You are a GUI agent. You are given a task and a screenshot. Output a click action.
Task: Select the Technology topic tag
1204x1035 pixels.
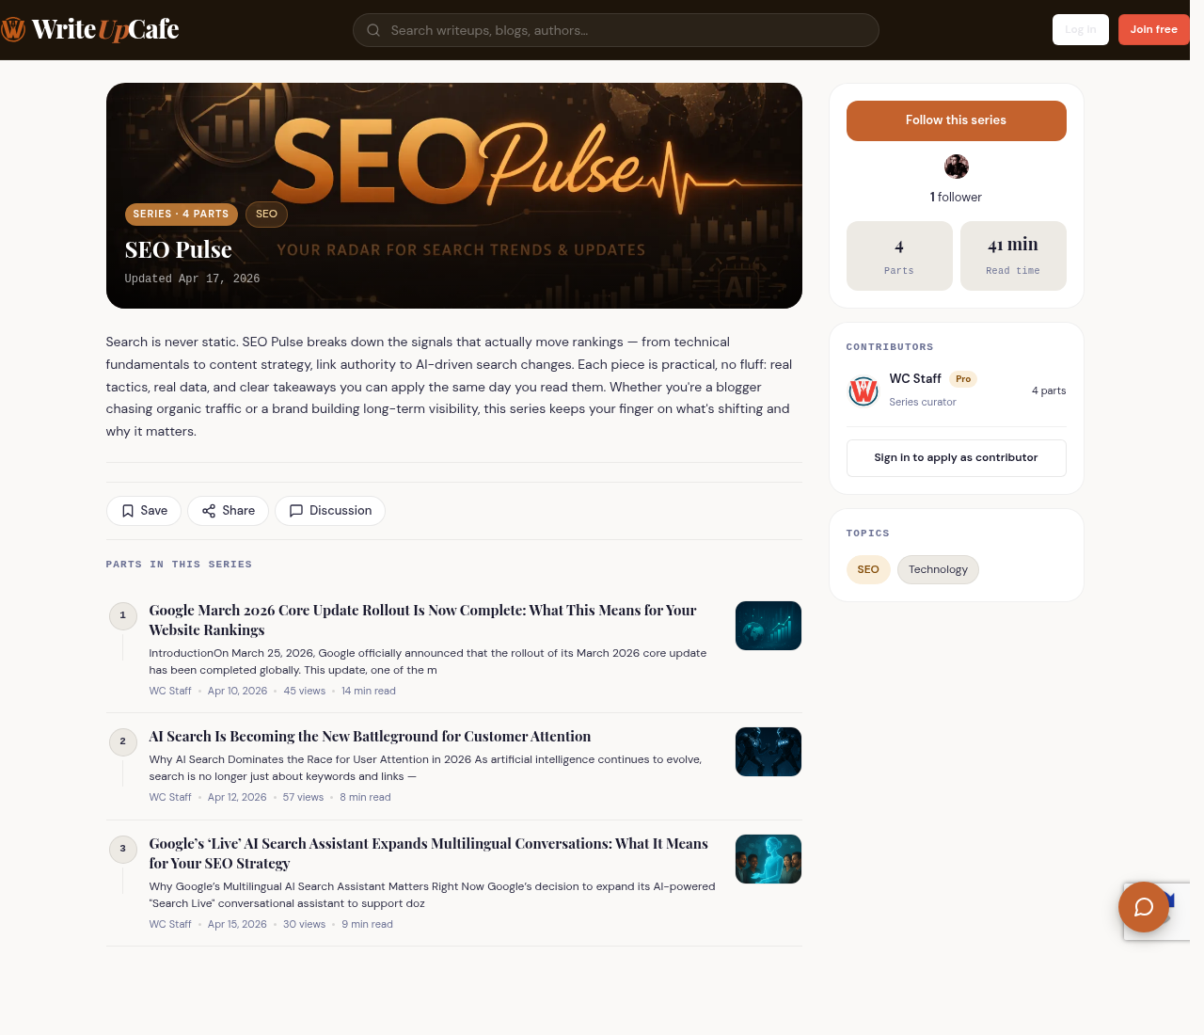coord(938,569)
